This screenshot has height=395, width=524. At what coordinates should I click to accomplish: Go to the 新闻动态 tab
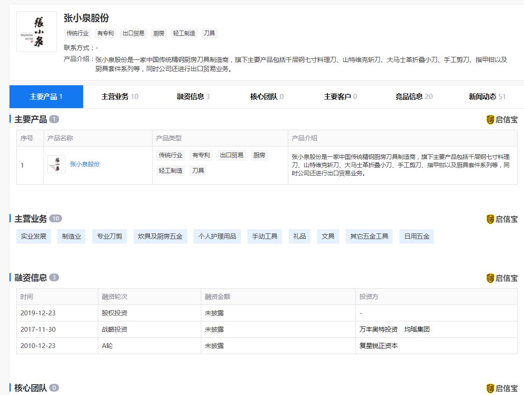click(487, 96)
